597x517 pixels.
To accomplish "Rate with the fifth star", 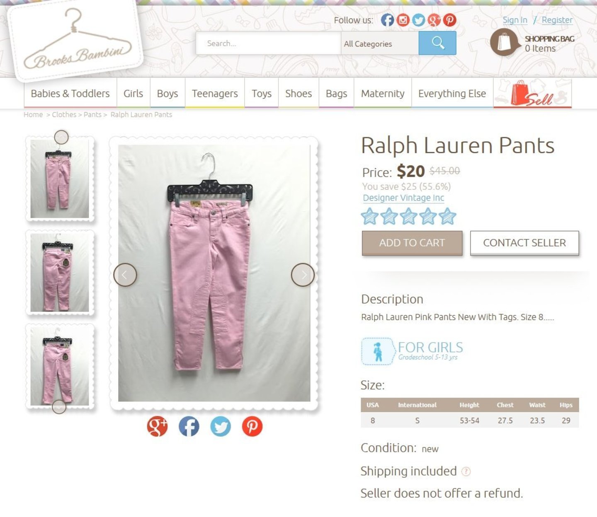I will (447, 216).
